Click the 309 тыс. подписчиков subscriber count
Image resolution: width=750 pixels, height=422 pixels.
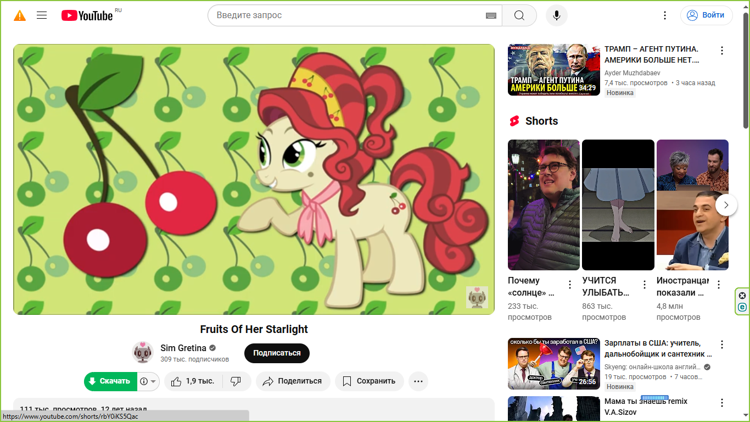194,359
